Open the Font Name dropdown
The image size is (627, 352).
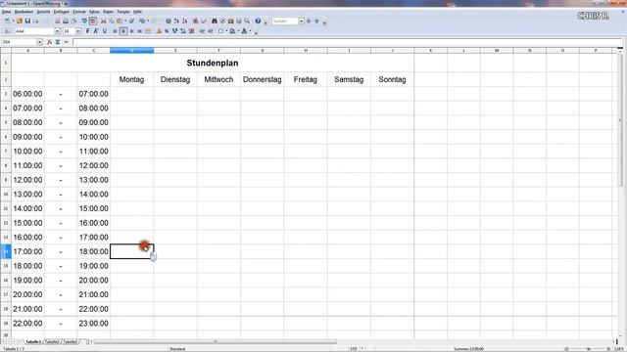(57, 31)
